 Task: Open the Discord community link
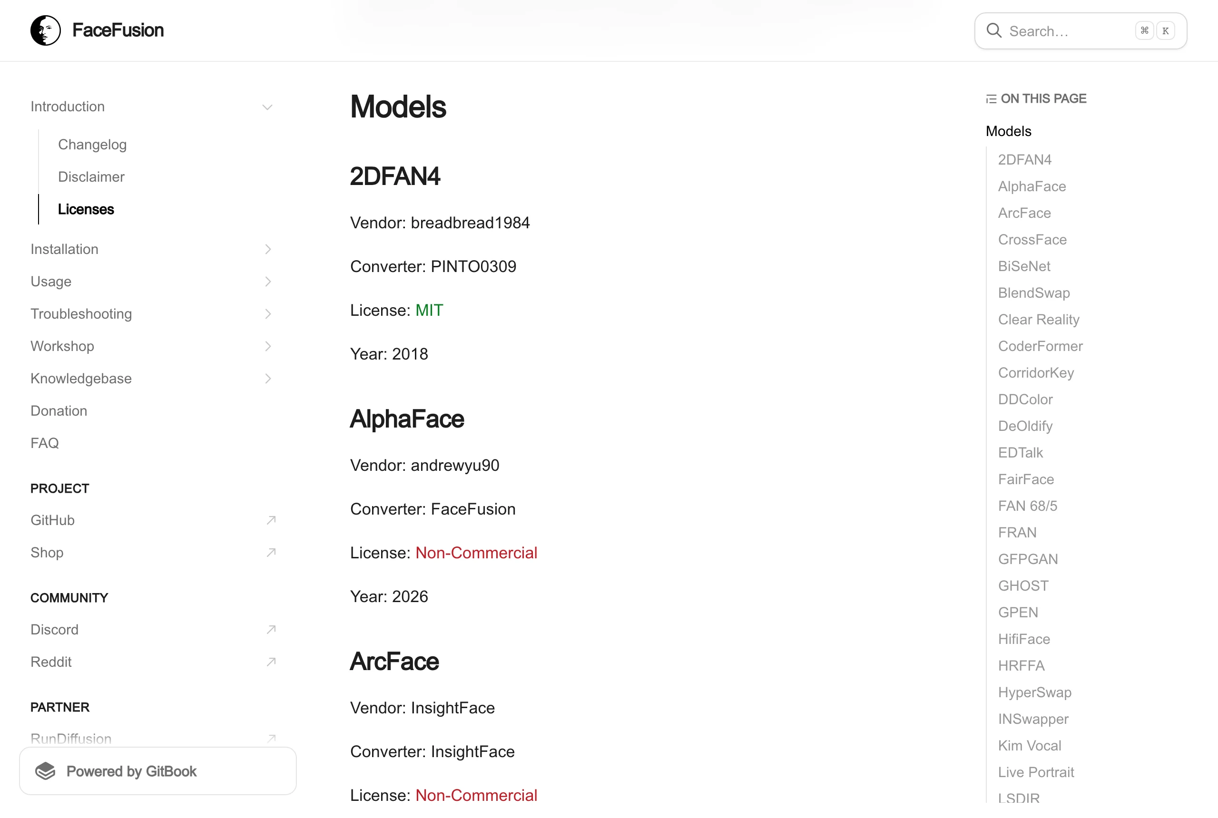click(54, 630)
